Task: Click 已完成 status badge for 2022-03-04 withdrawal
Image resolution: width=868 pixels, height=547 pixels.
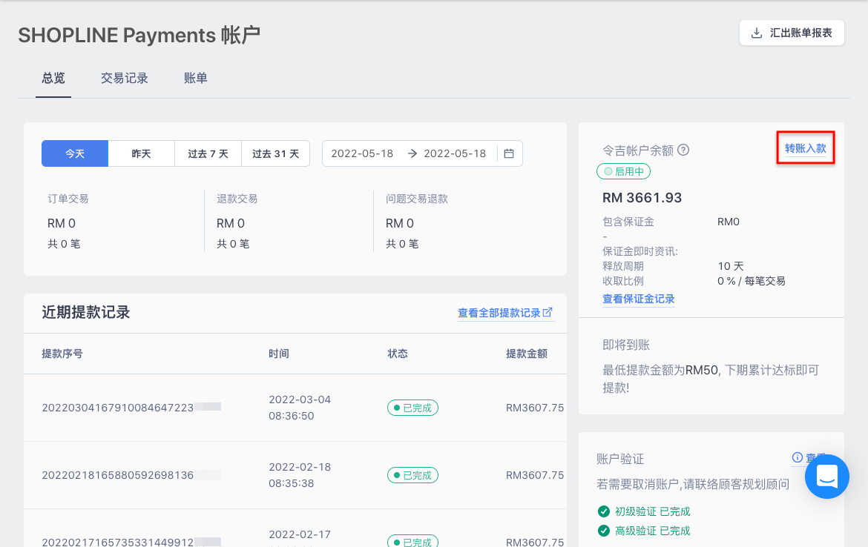Action: pos(412,408)
